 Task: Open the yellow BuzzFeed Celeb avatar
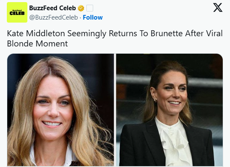coord(17,12)
